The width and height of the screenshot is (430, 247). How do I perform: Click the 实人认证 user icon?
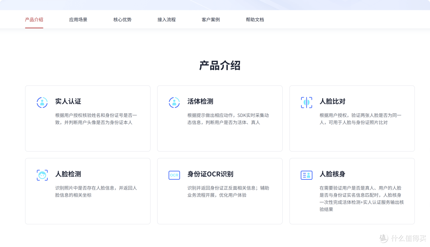pyautogui.click(x=42, y=102)
